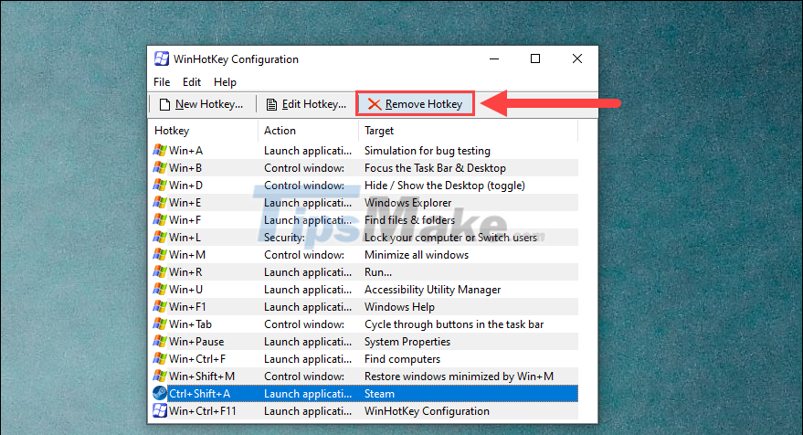Click the Windows flag icon beside Win+L

[x=160, y=238]
